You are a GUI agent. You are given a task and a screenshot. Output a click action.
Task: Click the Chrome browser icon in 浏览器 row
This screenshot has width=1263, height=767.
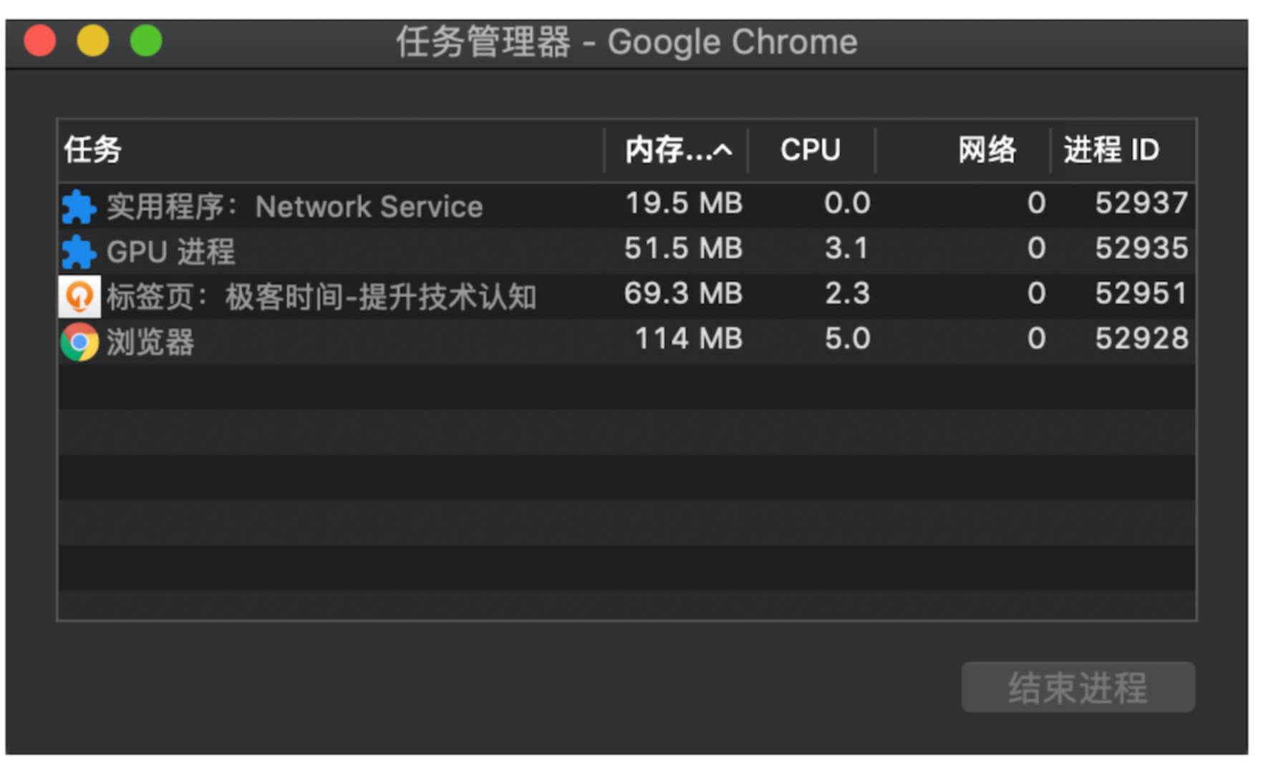click(79, 342)
